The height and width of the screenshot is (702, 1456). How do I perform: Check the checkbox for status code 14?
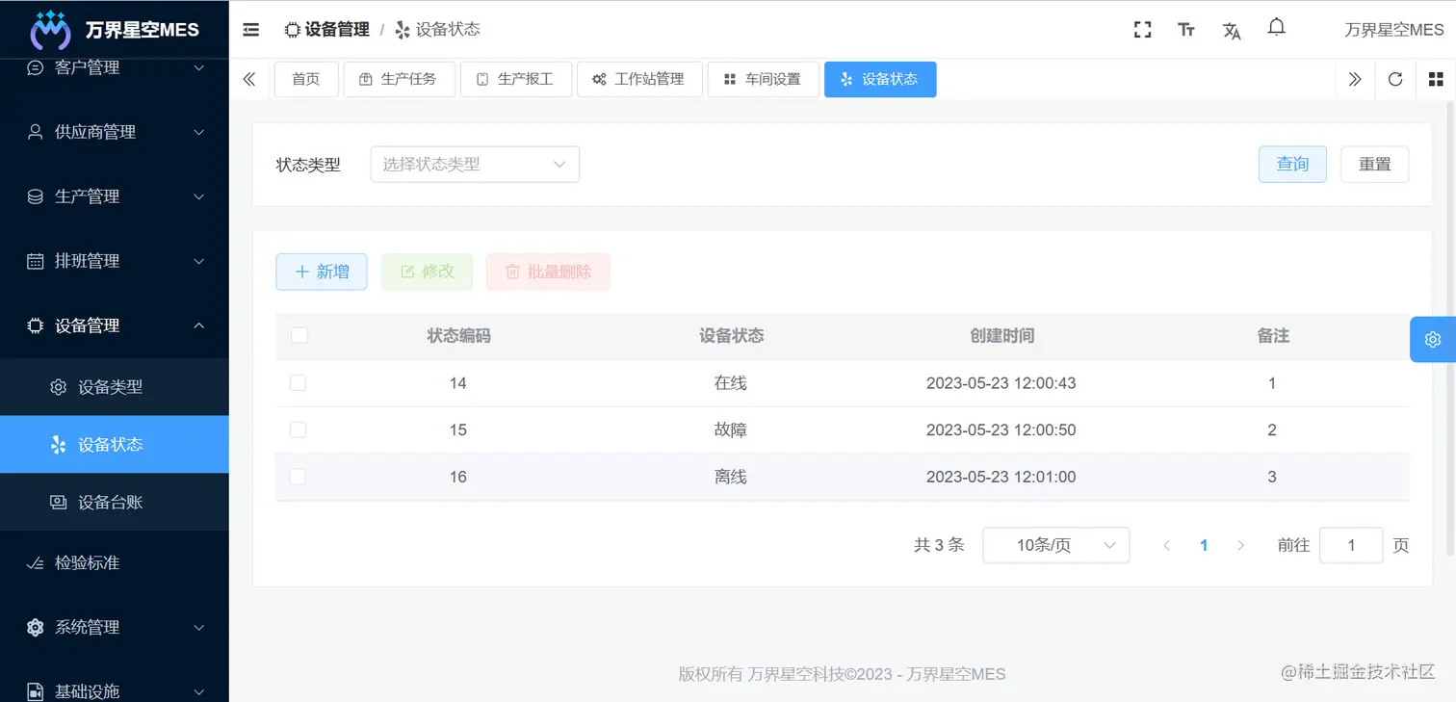coord(298,382)
